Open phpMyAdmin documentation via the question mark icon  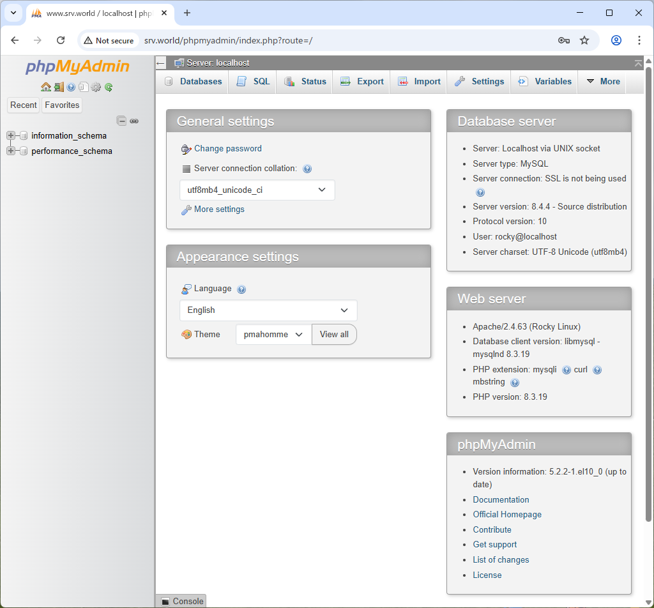(x=71, y=87)
